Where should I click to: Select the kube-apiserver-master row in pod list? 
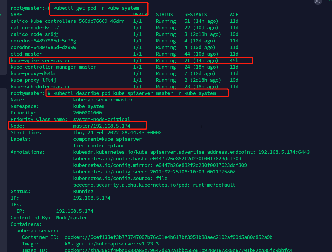[x=131, y=60]
